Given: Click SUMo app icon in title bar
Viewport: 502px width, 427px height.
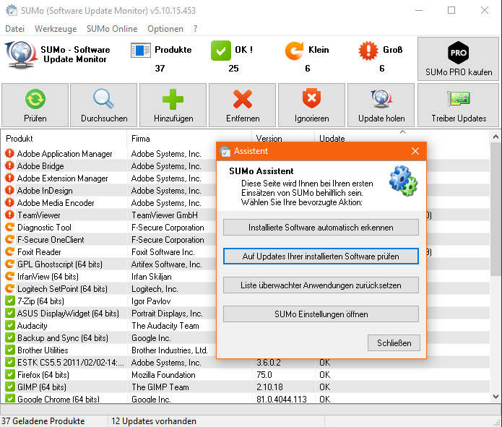Looking at the screenshot, I should [x=12, y=11].
